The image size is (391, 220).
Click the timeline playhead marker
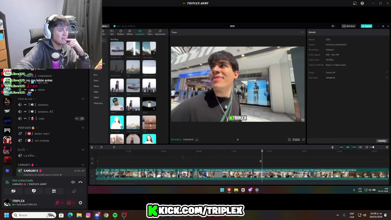click(262, 151)
